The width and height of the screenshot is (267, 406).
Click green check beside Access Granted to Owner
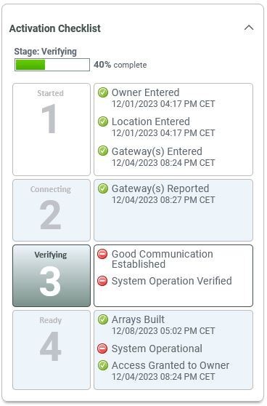pos(103,365)
